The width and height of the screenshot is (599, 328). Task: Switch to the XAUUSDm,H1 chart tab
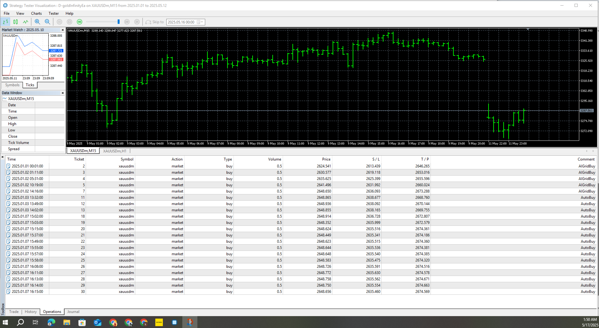(115, 151)
